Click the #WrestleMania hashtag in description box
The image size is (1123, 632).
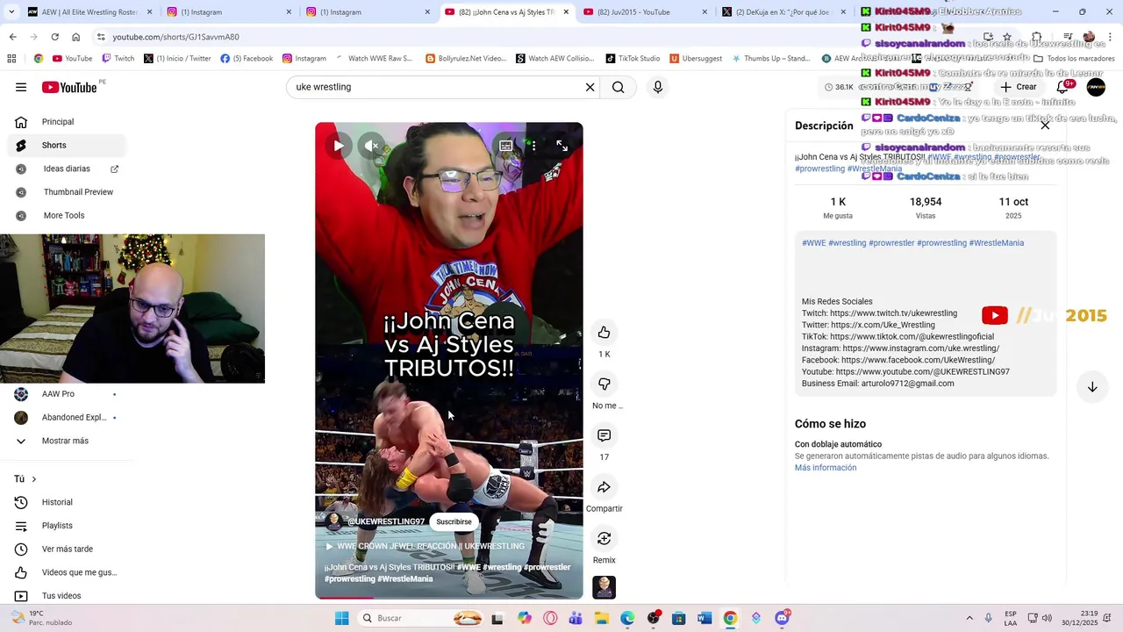coord(996,243)
